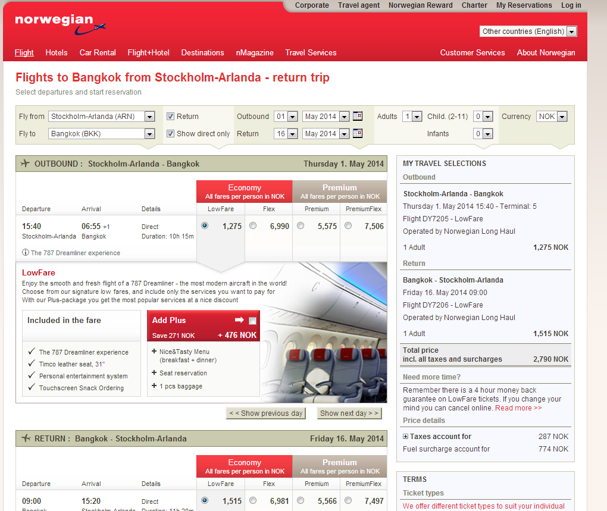Select outbound PremiumFlex 7,506 radio button
607x511 pixels.
pos(348,225)
